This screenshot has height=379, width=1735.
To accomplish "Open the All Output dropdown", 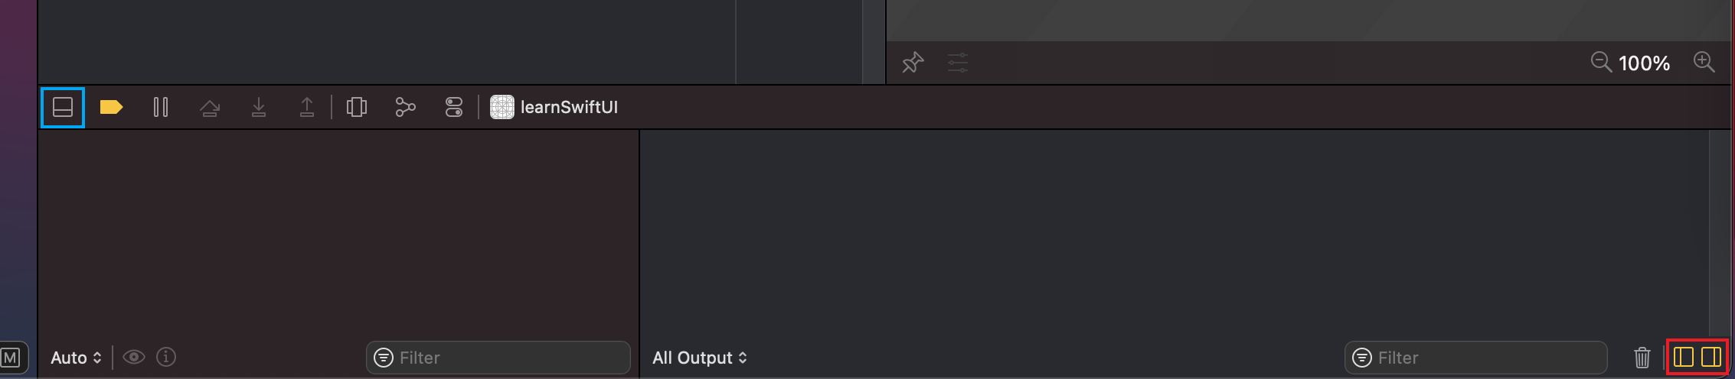I will click(699, 358).
